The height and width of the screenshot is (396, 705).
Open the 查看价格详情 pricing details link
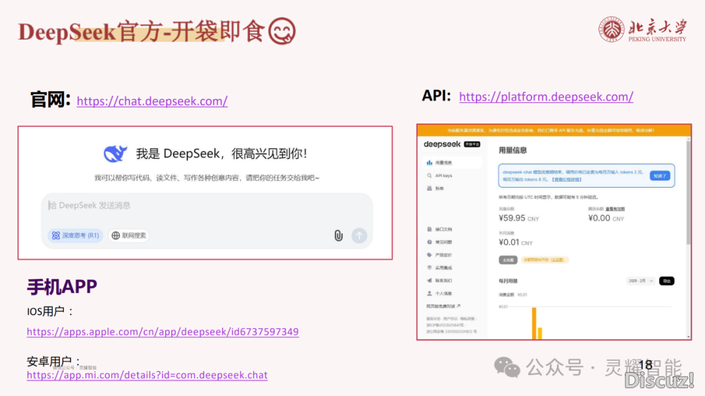[x=567, y=179]
